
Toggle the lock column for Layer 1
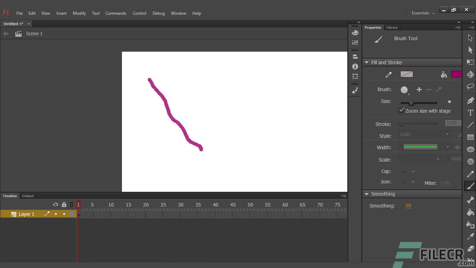(64, 214)
